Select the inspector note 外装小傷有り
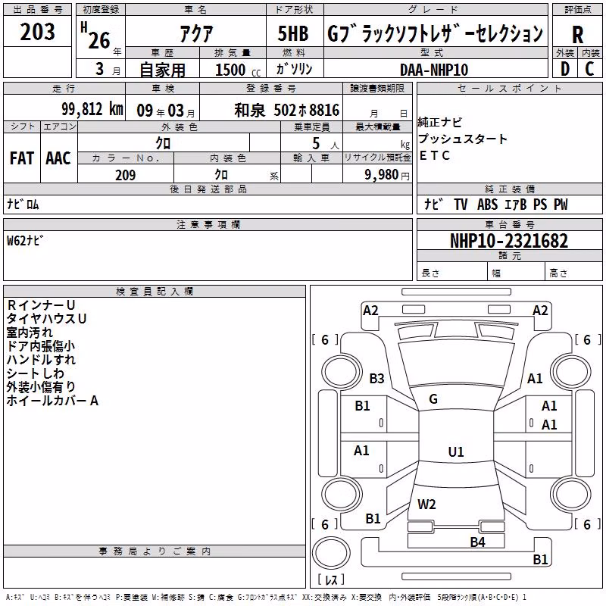606x606 pixels. [x=41, y=386]
